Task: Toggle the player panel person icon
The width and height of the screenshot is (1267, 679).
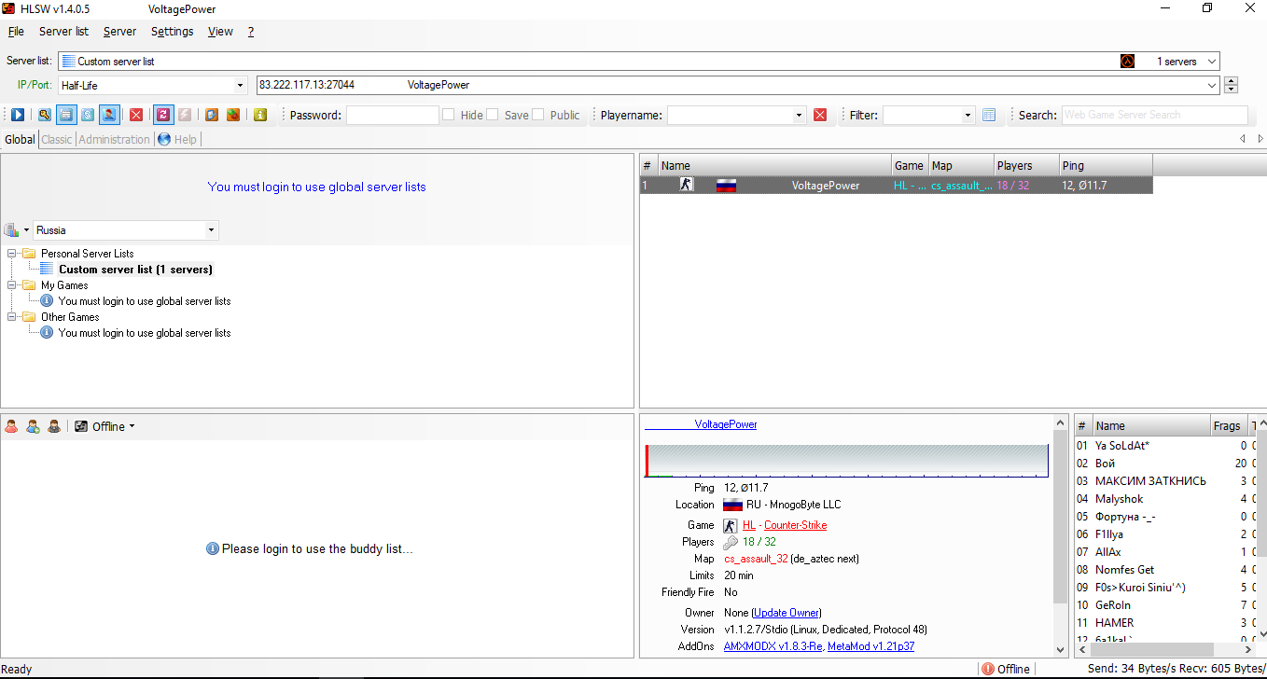Action: click(x=109, y=115)
